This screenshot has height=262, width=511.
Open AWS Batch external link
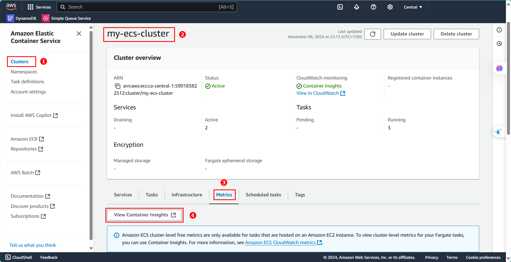[x=25, y=173]
